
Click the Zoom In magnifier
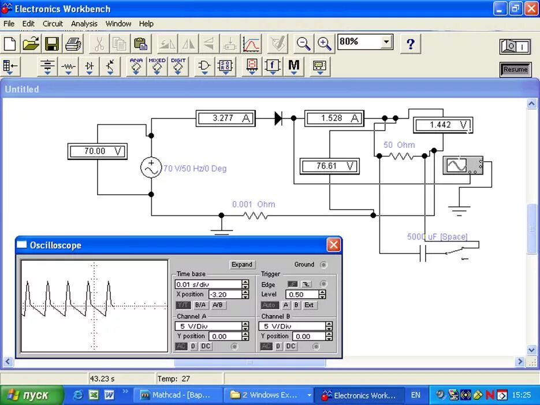(324, 43)
